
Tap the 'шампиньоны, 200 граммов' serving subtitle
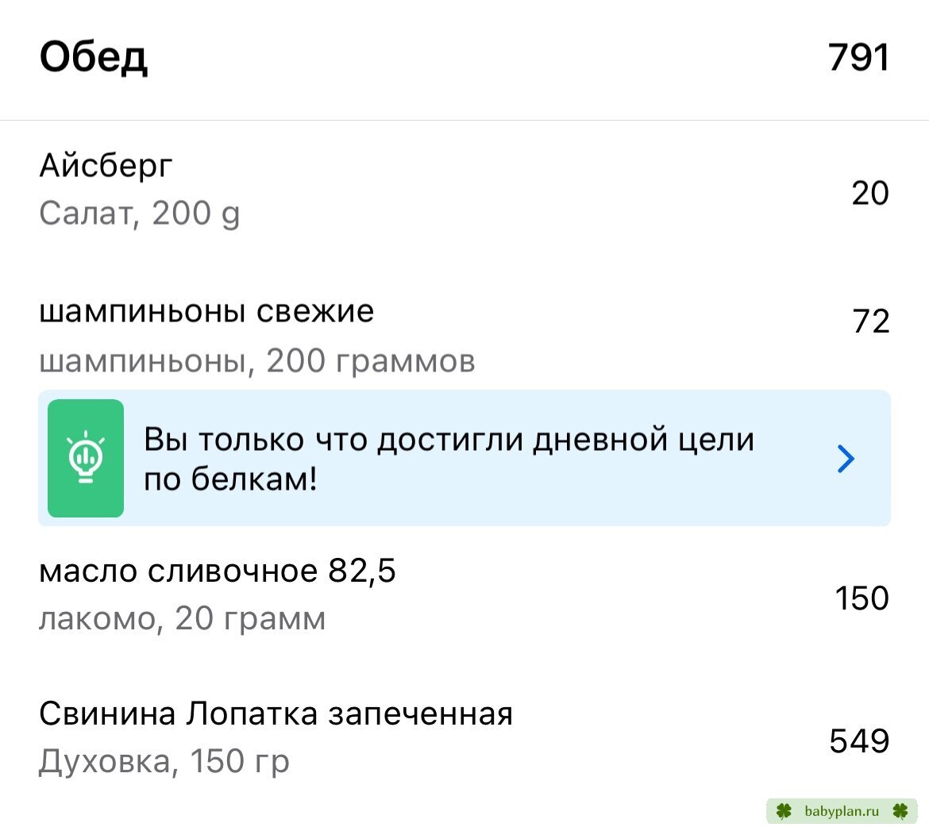coord(257,361)
